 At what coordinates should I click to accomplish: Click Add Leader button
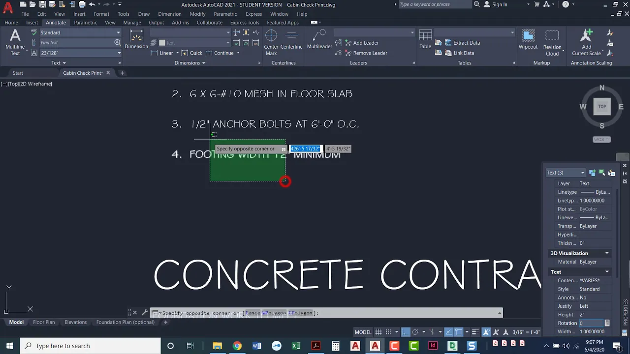tap(361, 43)
